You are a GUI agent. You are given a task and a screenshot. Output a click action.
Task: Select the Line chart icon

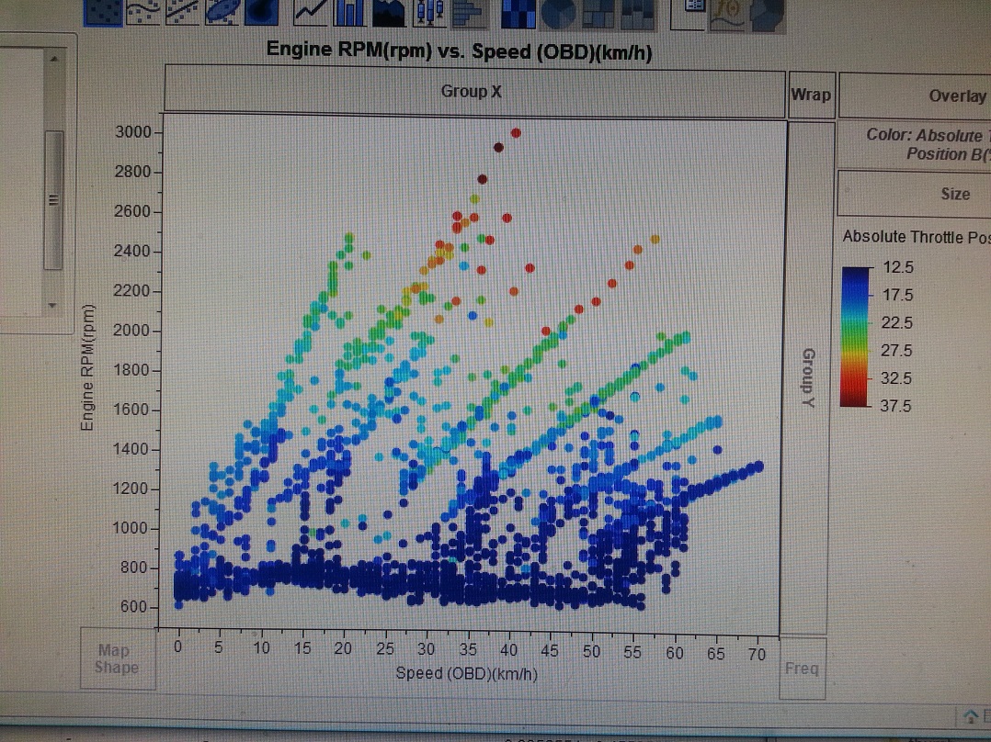click(x=312, y=11)
